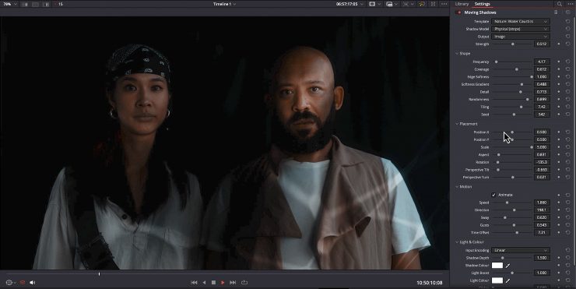Open the Shadow Model dropdown

coord(521,29)
